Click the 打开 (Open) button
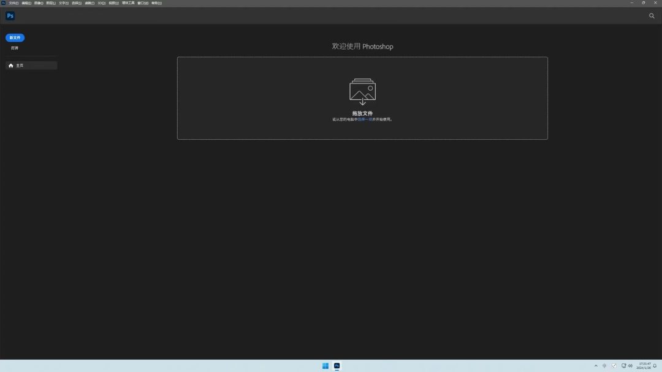Screen dimensions: 662x372 (15, 48)
